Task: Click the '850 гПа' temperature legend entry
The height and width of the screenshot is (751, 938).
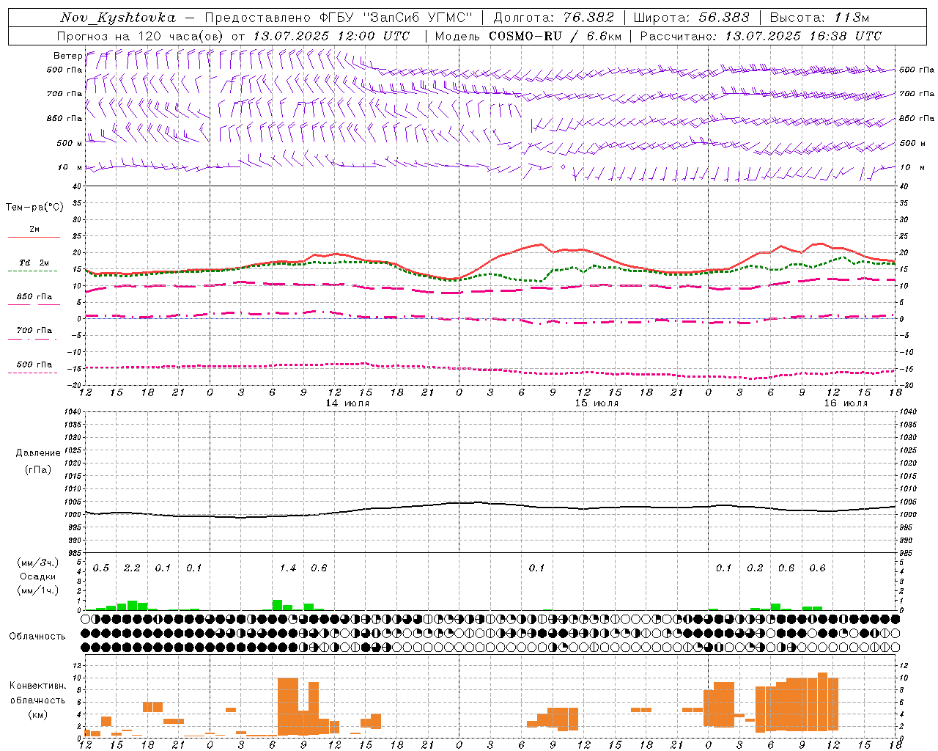Action: [x=34, y=297]
